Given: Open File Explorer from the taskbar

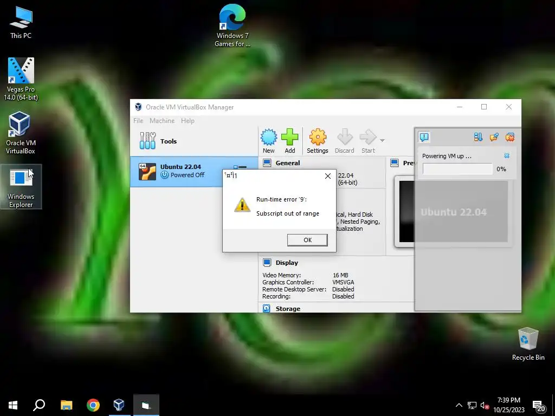Looking at the screenshot, I should (x=66, y=405).
